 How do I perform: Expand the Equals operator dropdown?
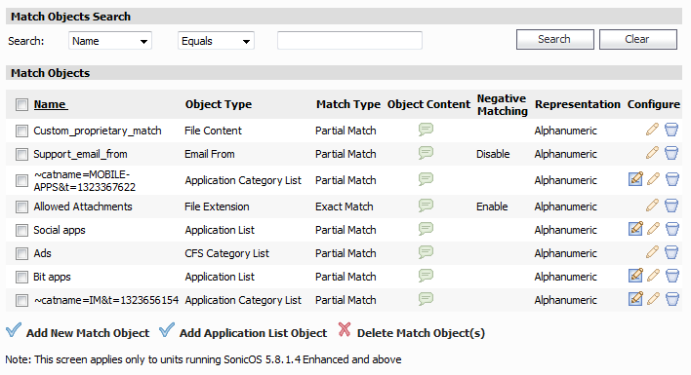(x=216, y=41)
